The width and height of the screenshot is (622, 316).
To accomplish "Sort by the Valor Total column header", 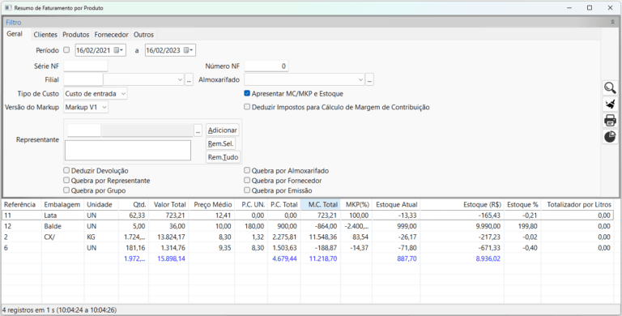I will [x=169, y=204].
